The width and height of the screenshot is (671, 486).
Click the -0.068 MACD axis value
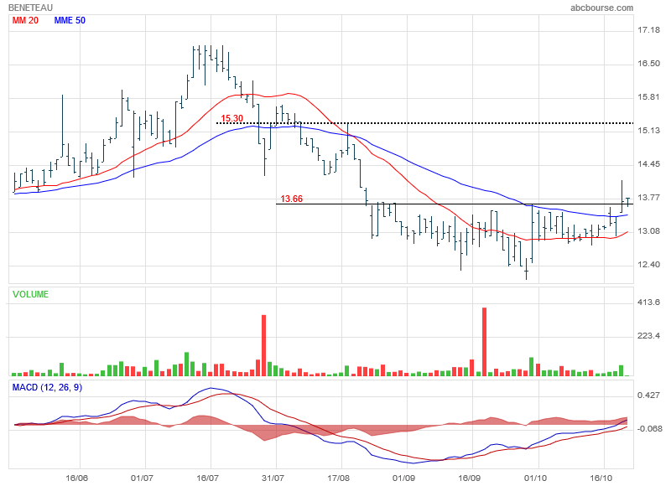click(648, 429)
